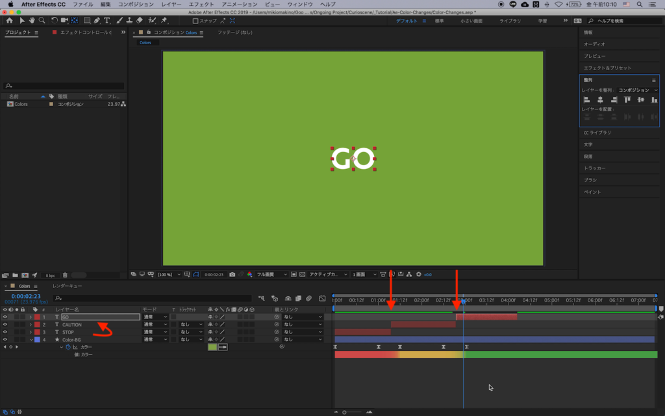Switch to the レンダーキュー tab
This screenshot has height=416, width=665.
pyautogui.click(x=67, y=286)
